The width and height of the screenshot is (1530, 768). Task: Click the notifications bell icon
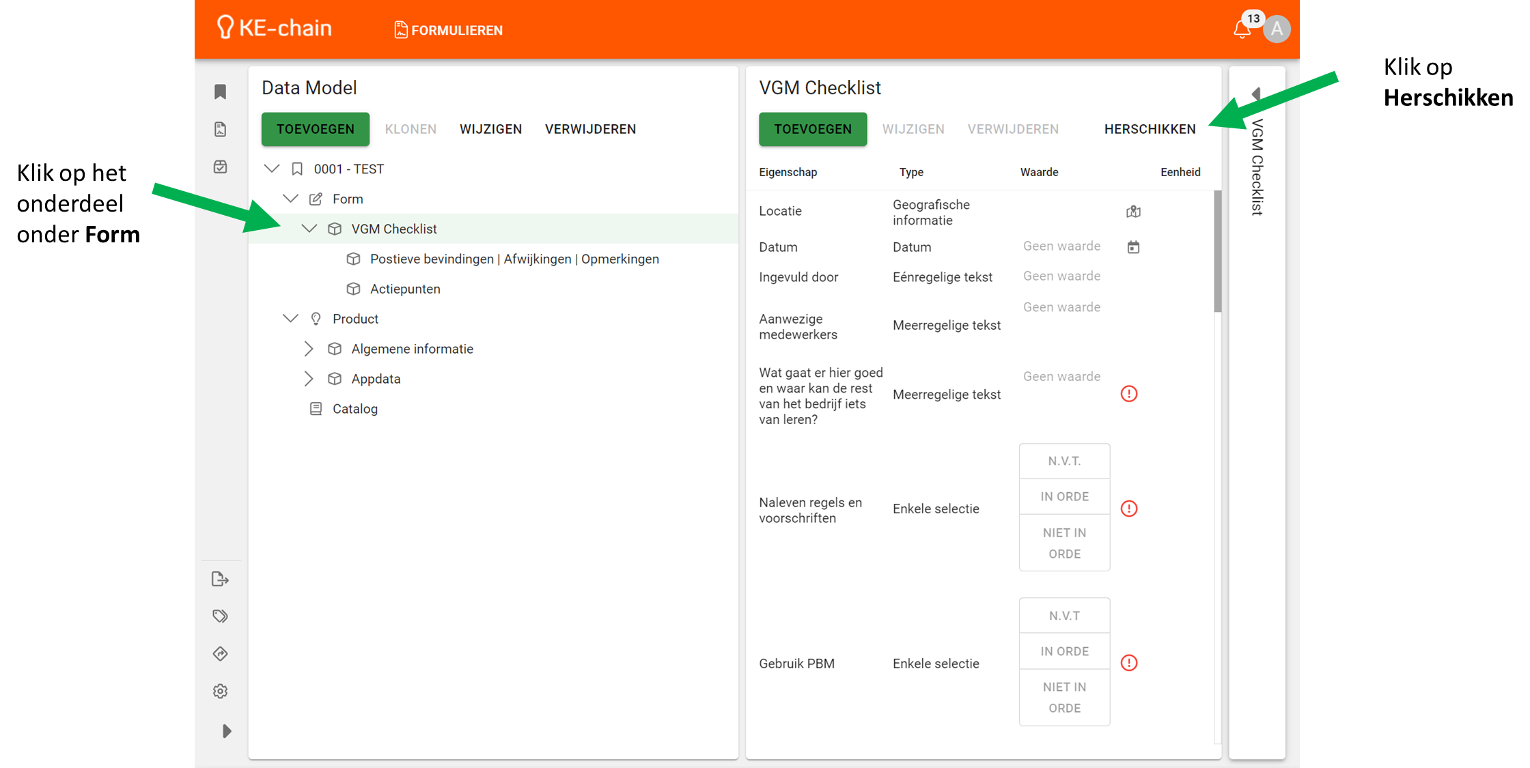tap(1242, 30)
